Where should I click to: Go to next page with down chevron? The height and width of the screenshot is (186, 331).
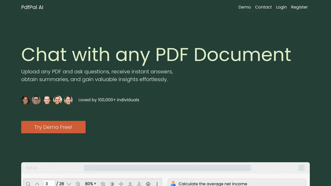(x=69, y=184)
